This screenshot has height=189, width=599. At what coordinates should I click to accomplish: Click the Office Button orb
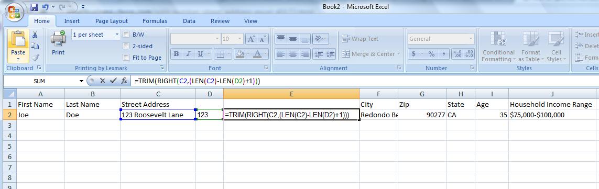point(14,13)
